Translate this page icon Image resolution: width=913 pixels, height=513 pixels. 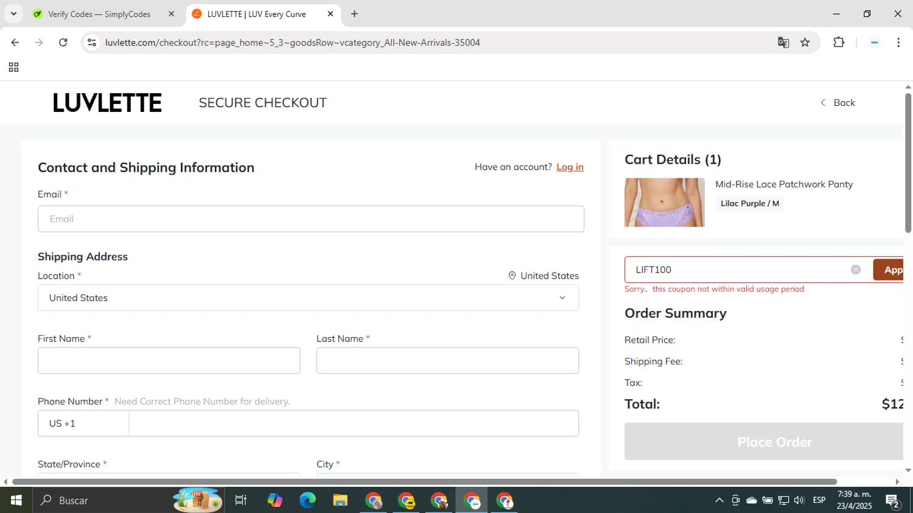tap(783, 43)
